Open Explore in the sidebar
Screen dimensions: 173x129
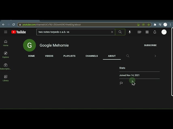pyautogui.click(x=6, y=55)
